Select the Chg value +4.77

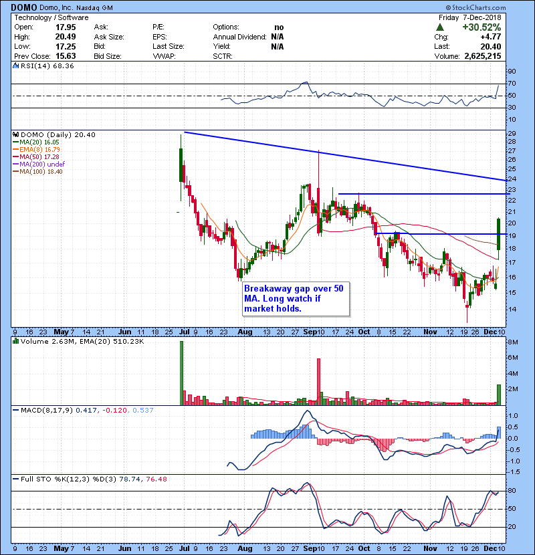click(x=491, y=37)
